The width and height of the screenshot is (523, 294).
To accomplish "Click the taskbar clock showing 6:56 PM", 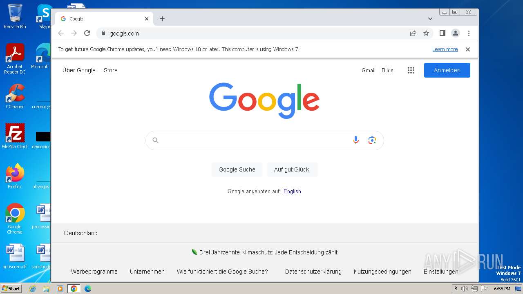I will (502, 289).
